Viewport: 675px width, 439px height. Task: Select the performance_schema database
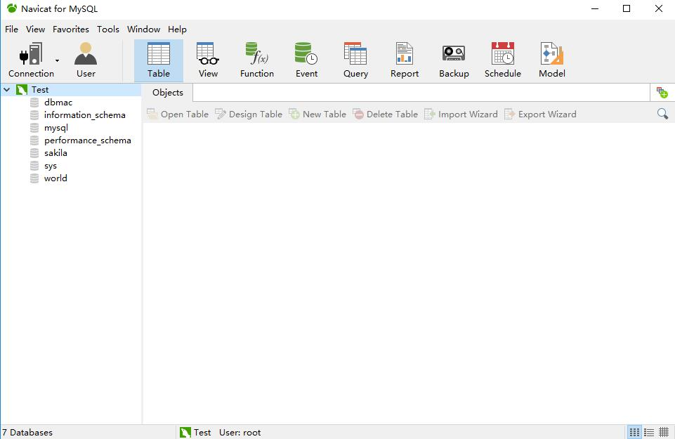pos(87,140)
